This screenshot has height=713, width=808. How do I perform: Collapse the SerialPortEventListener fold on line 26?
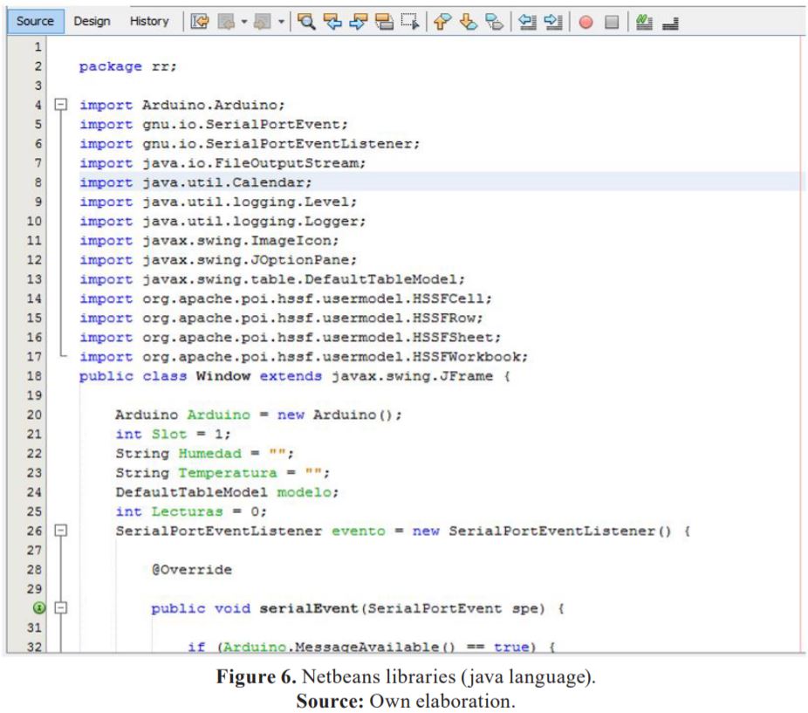[61, 531]
